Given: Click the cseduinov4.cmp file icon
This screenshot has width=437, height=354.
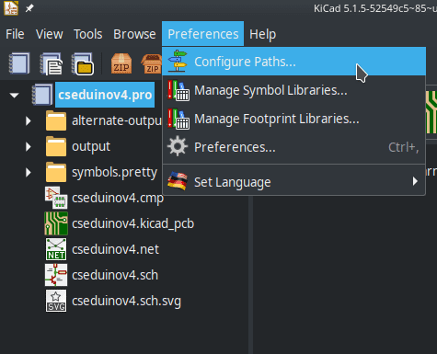Looking at the screenshot, I should 56,198.
